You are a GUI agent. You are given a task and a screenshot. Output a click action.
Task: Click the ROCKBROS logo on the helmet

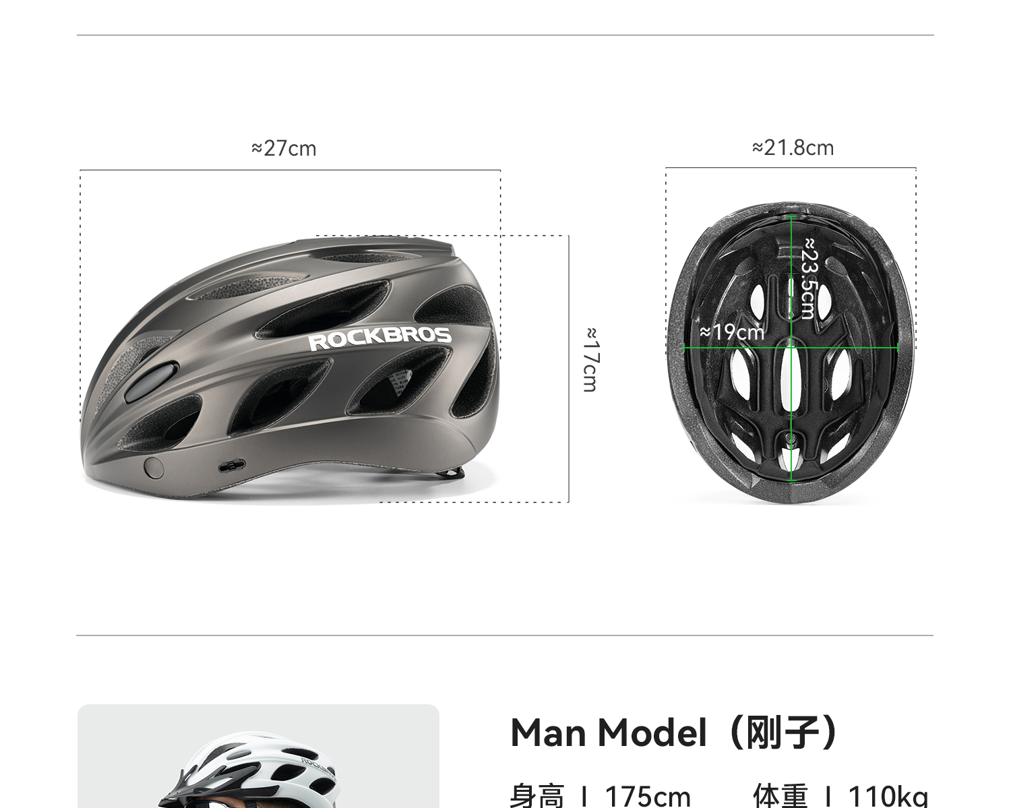tap(380, 339)
